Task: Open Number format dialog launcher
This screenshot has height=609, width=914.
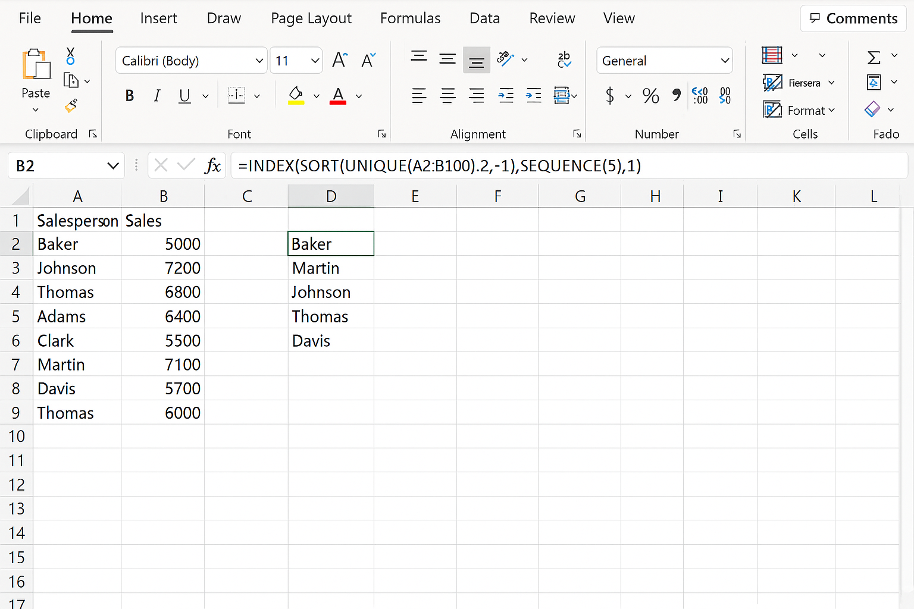Action: point(737,134)
